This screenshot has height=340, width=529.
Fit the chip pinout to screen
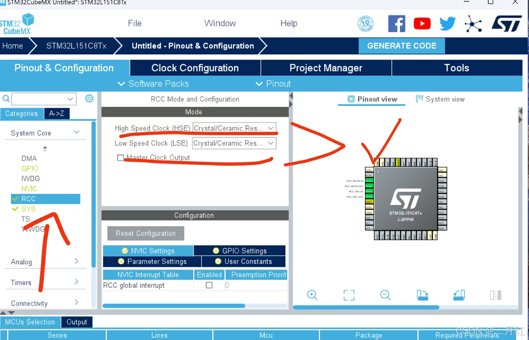pyautogui.click(x=349, y=295)
